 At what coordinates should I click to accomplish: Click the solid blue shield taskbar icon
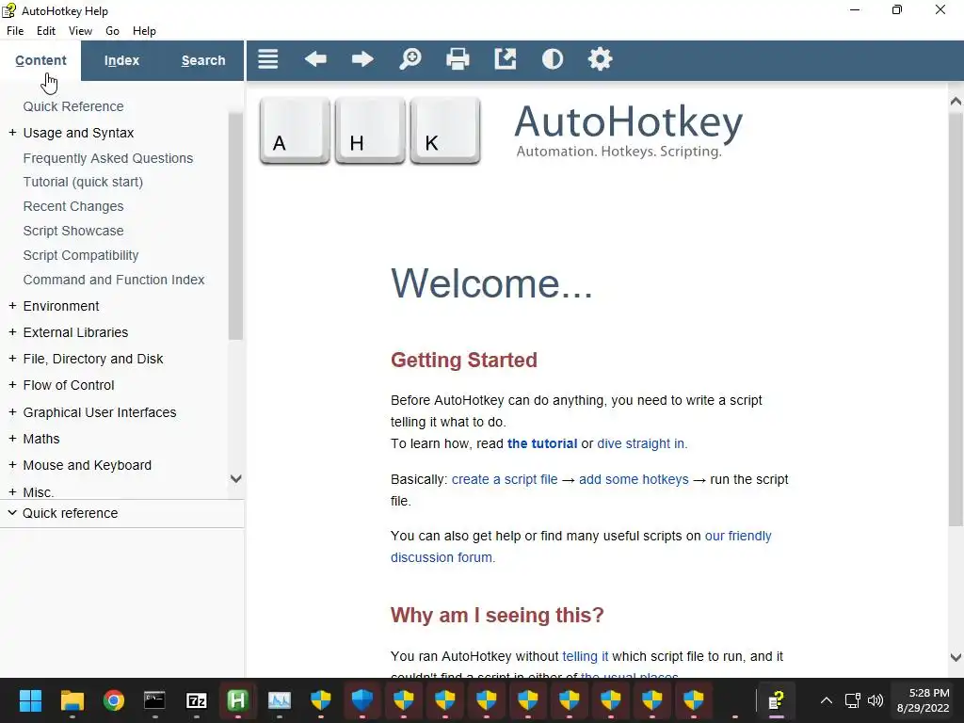coord(362,700)
